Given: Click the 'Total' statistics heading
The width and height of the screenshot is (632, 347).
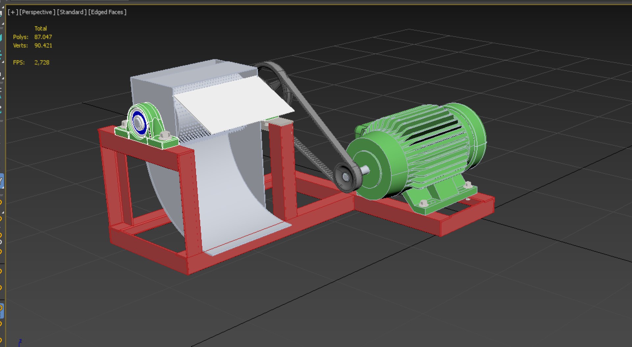Looking at the screenshot, I should pos(40,28).
